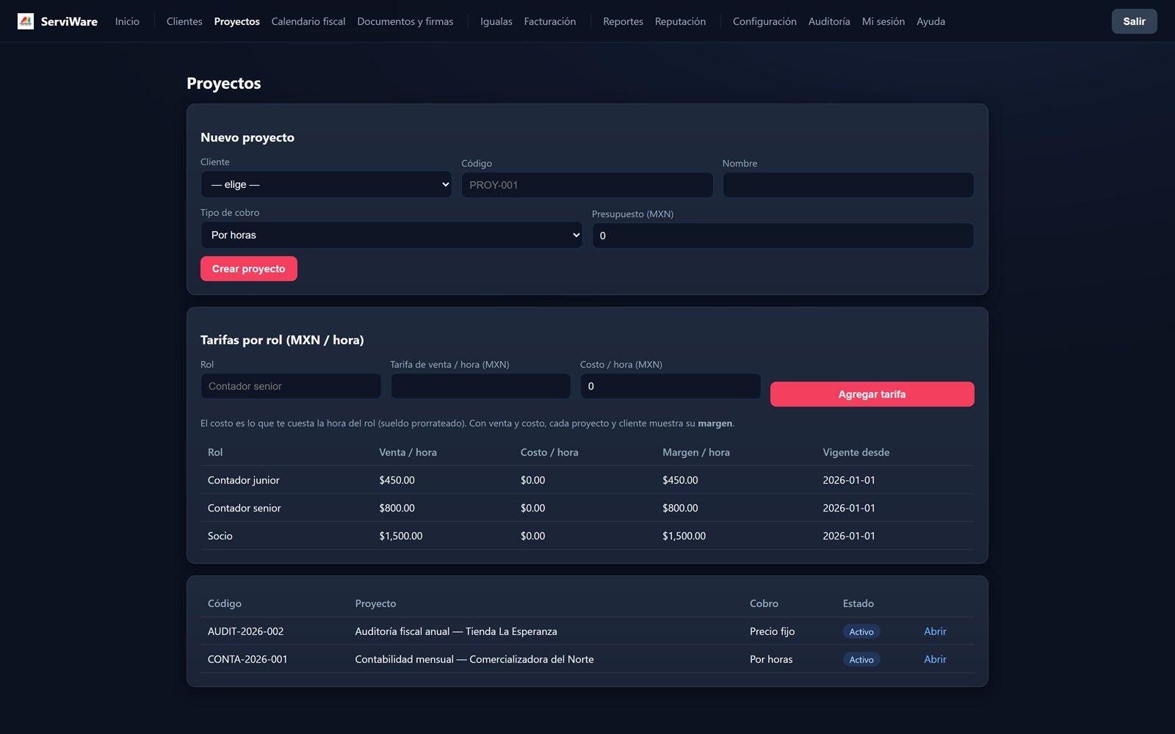Open project CONTA-2026-001 via Abrir
1175x734 pixels.
(935, 659)
